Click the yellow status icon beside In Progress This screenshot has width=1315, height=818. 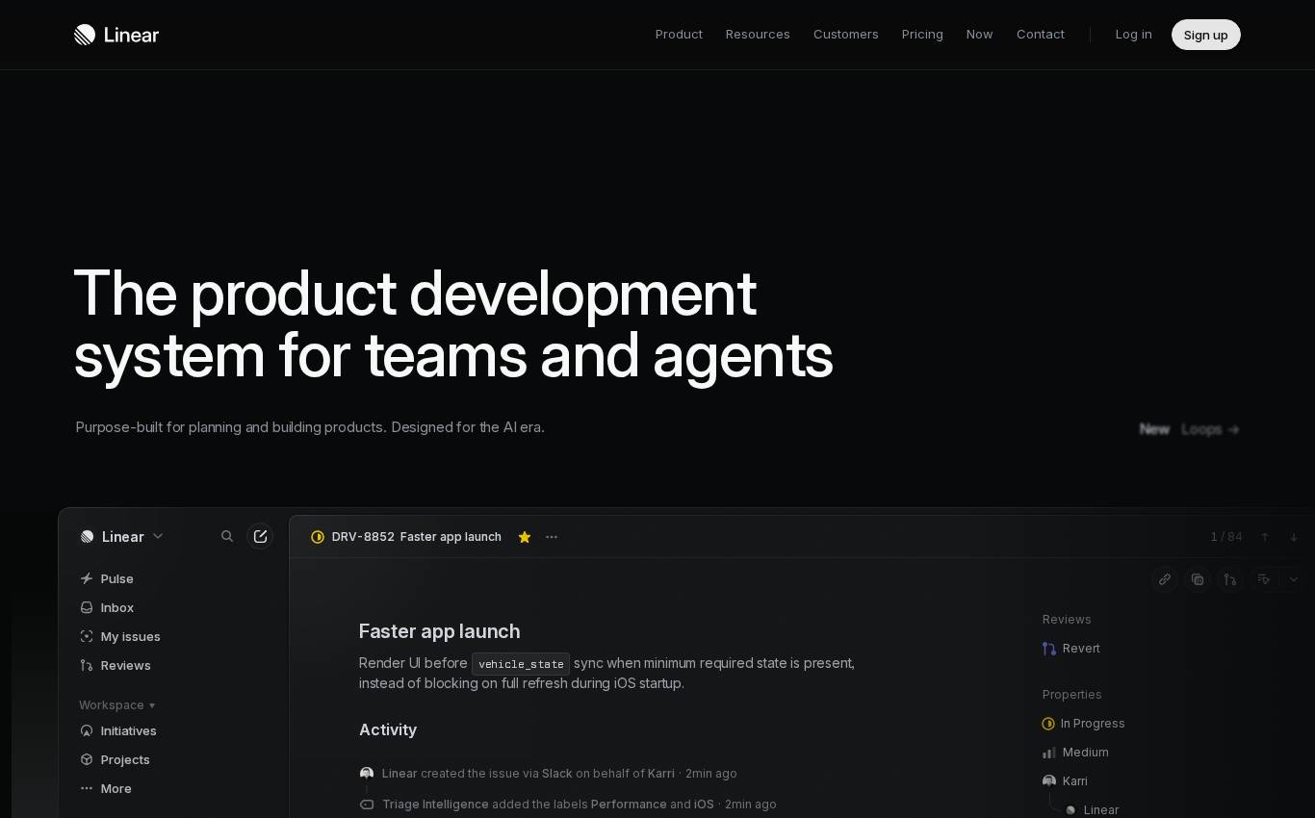pos(1048,724)
